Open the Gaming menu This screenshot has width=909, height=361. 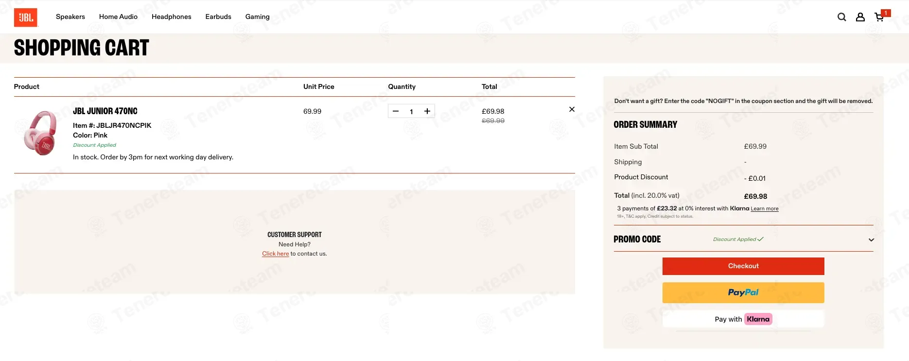(x=257, y=17)
